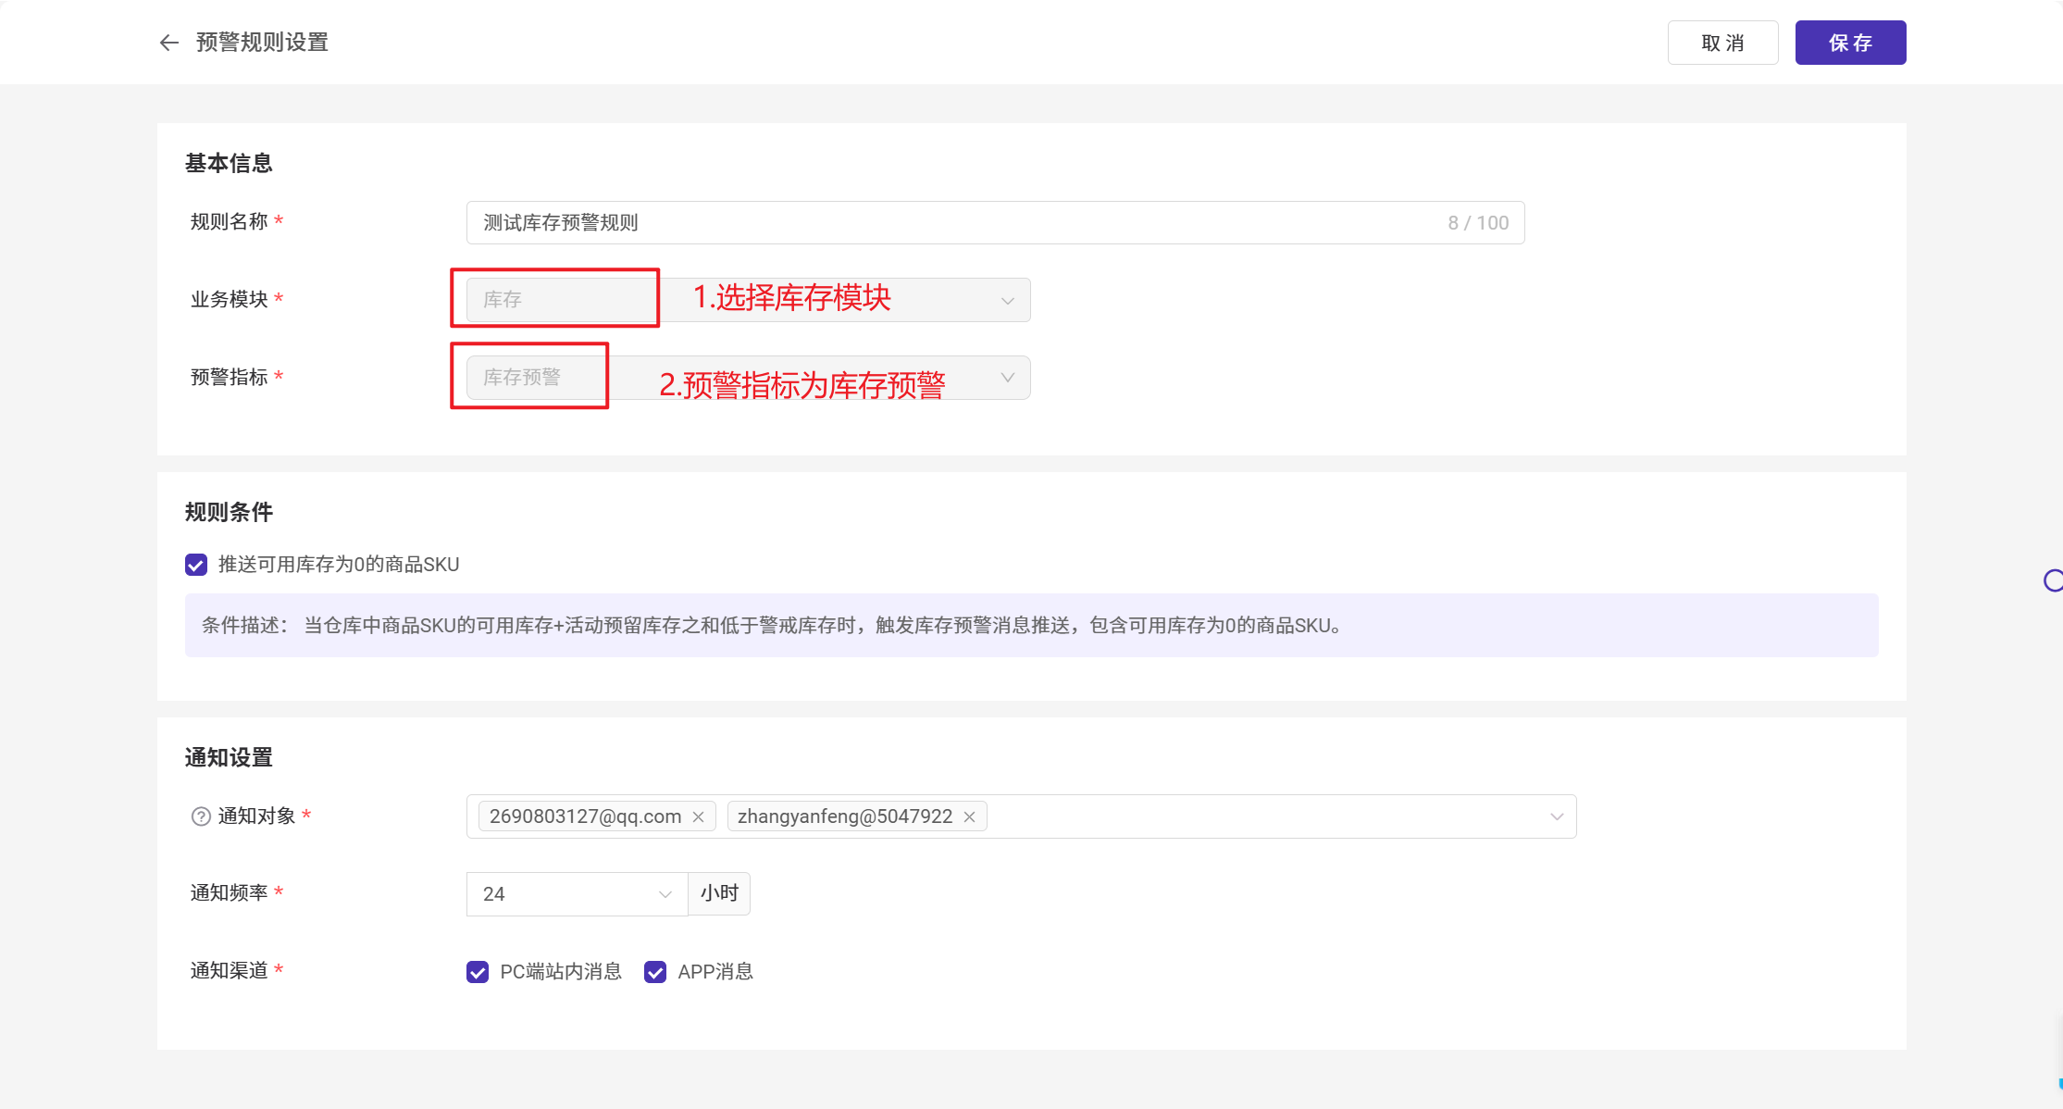
Task: Remove the 2690803127@qq.com recipient tag
Action: (x=699, y=816)
